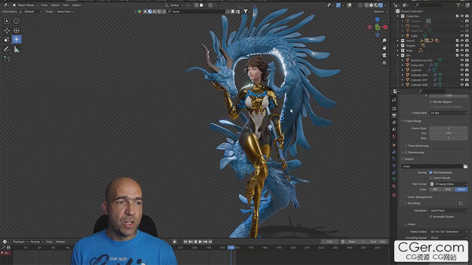Select the Transform tool
Image resolution: width=472 pixels, height=265 pixels.
point(17,40)
